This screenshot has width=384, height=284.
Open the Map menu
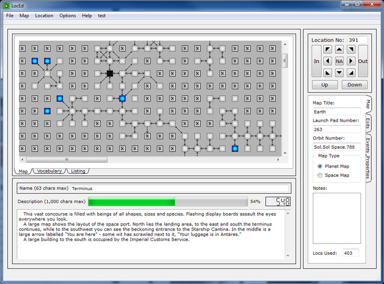(24, 16)
